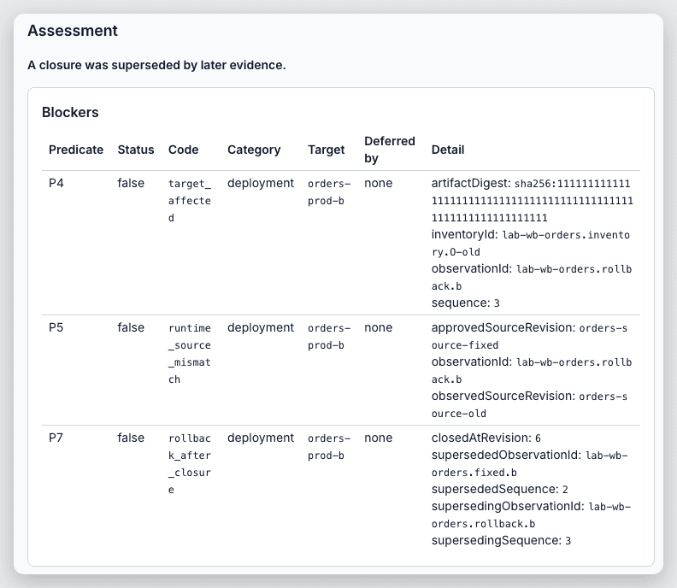Click the inventoryId detail in row P4
The image size is (677, 588).
pos(531,243)
